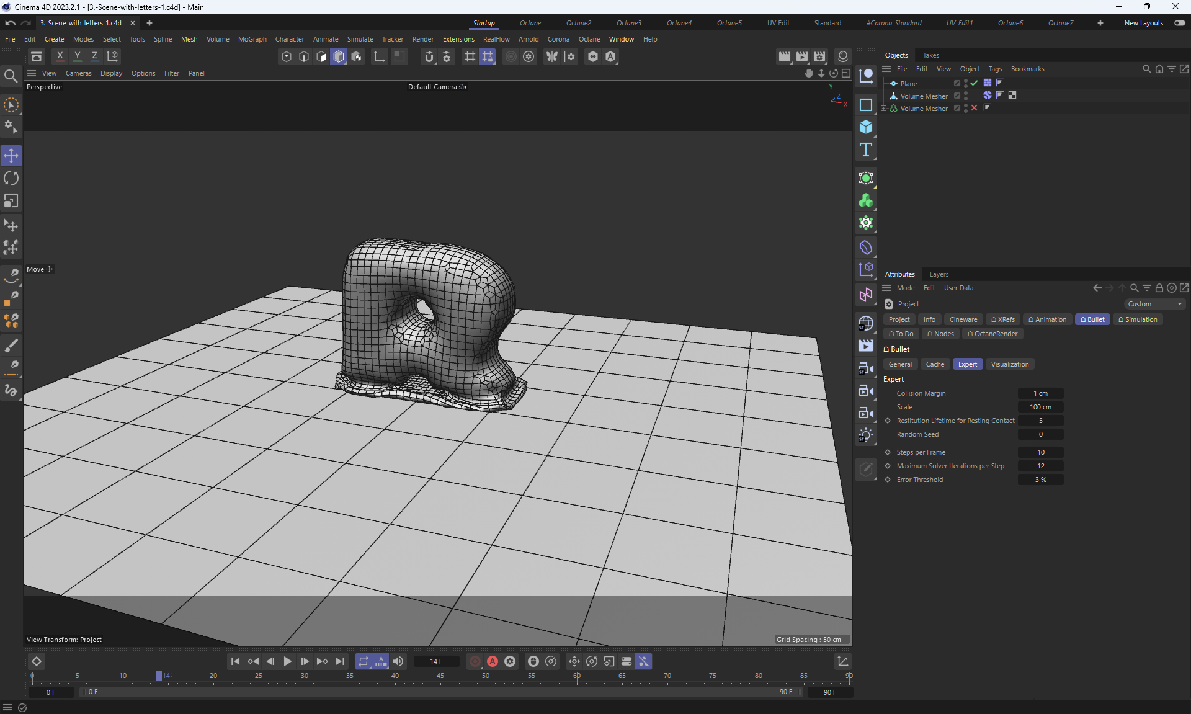Click the Cube primitive icon
The image size is (1191, 714).
[x=866, y=127]
